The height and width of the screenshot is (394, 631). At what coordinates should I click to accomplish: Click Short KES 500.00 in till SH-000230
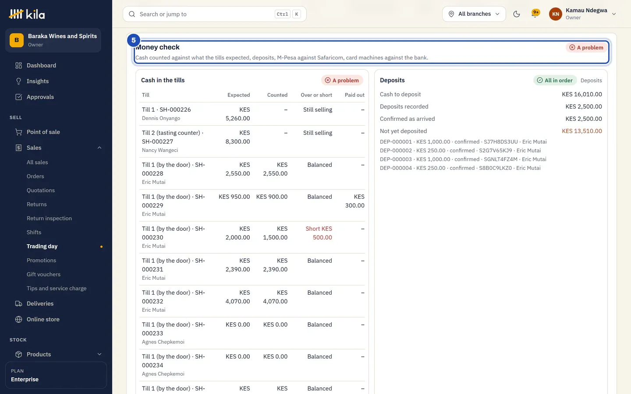319,233
